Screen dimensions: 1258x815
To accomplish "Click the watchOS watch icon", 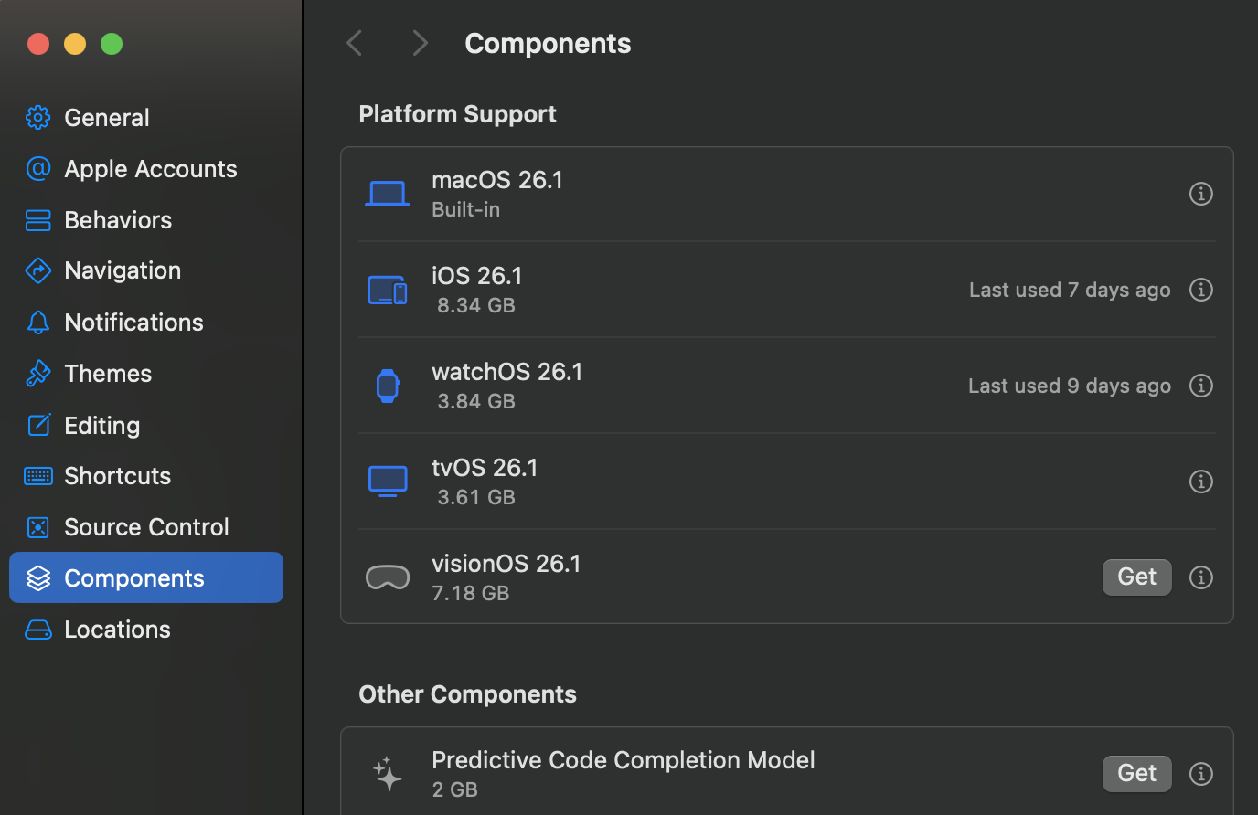I will pyautogui.click(x=388, y=385).
